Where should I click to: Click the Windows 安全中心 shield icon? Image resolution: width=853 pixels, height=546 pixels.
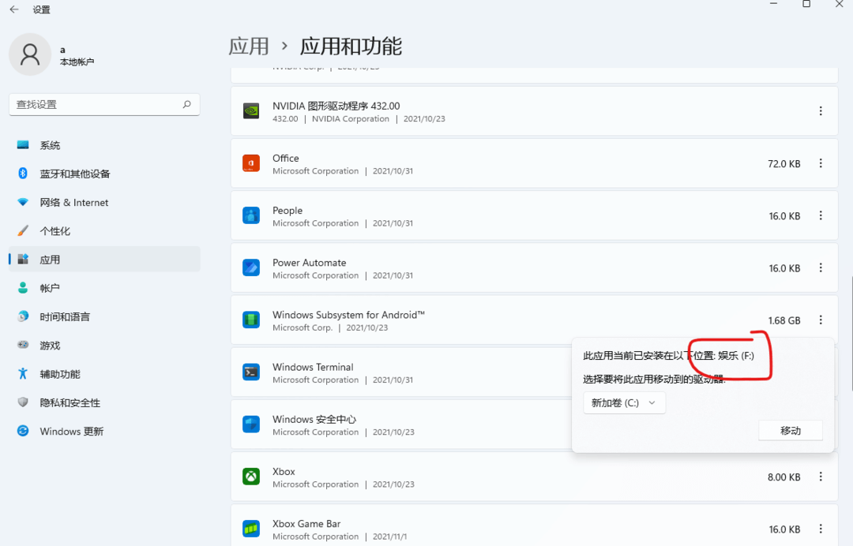pyautogui.click(x=251, y=424)
